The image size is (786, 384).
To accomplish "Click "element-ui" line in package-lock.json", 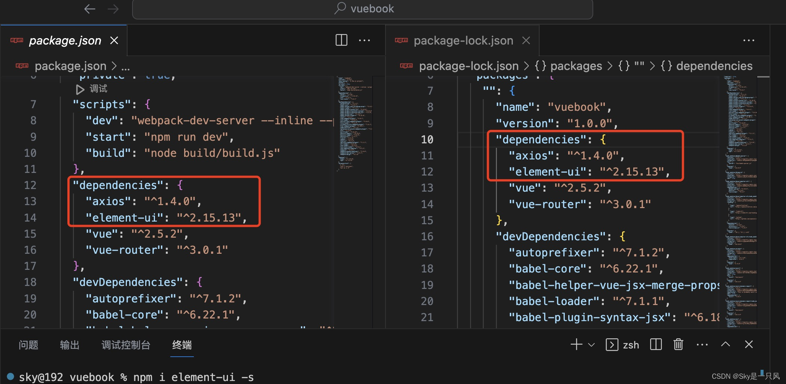I will 589,172.
